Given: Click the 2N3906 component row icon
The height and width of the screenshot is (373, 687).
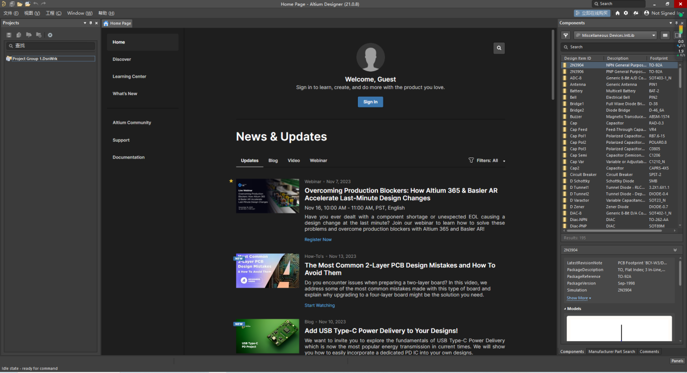Looking at the screenshot, I should pos(565,72).
